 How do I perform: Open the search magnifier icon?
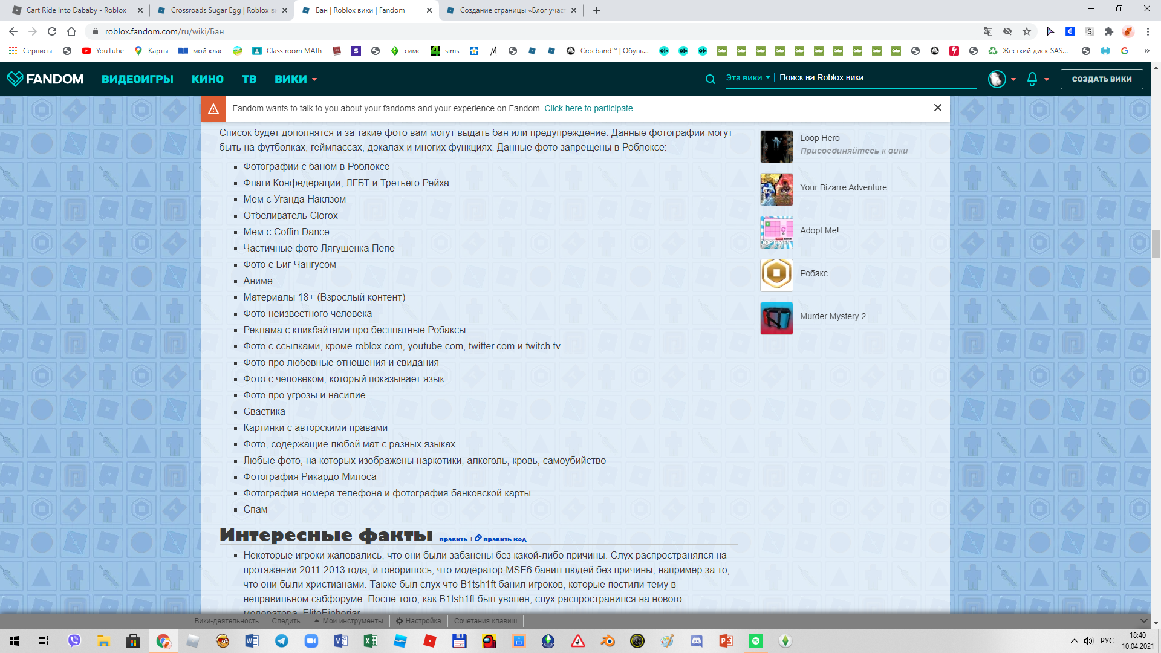click(x=710, y=79)
